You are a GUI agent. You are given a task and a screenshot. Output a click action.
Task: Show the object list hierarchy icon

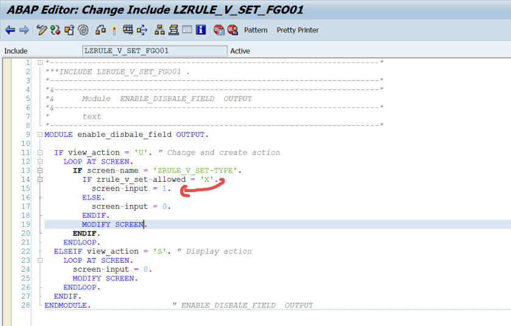(160, 30)
